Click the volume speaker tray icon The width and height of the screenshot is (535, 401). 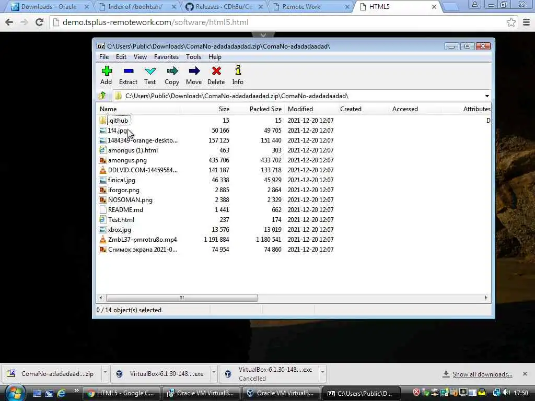pos(507,393)
